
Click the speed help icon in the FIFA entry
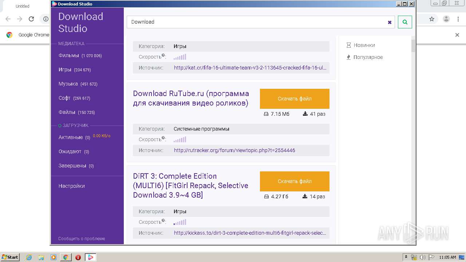[163, 56]
